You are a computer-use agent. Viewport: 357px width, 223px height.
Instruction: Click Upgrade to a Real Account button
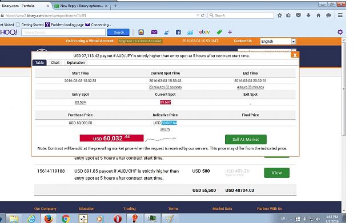pyautogui.click(x=141, y=41)
